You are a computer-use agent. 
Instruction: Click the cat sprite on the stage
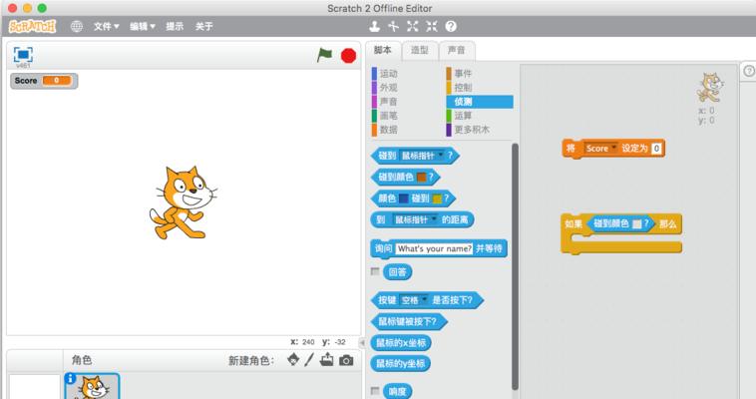click(183, 202)
